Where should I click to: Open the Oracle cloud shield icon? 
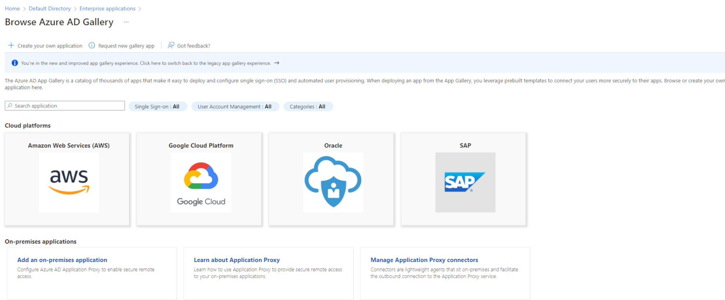[x=333, y=182]
